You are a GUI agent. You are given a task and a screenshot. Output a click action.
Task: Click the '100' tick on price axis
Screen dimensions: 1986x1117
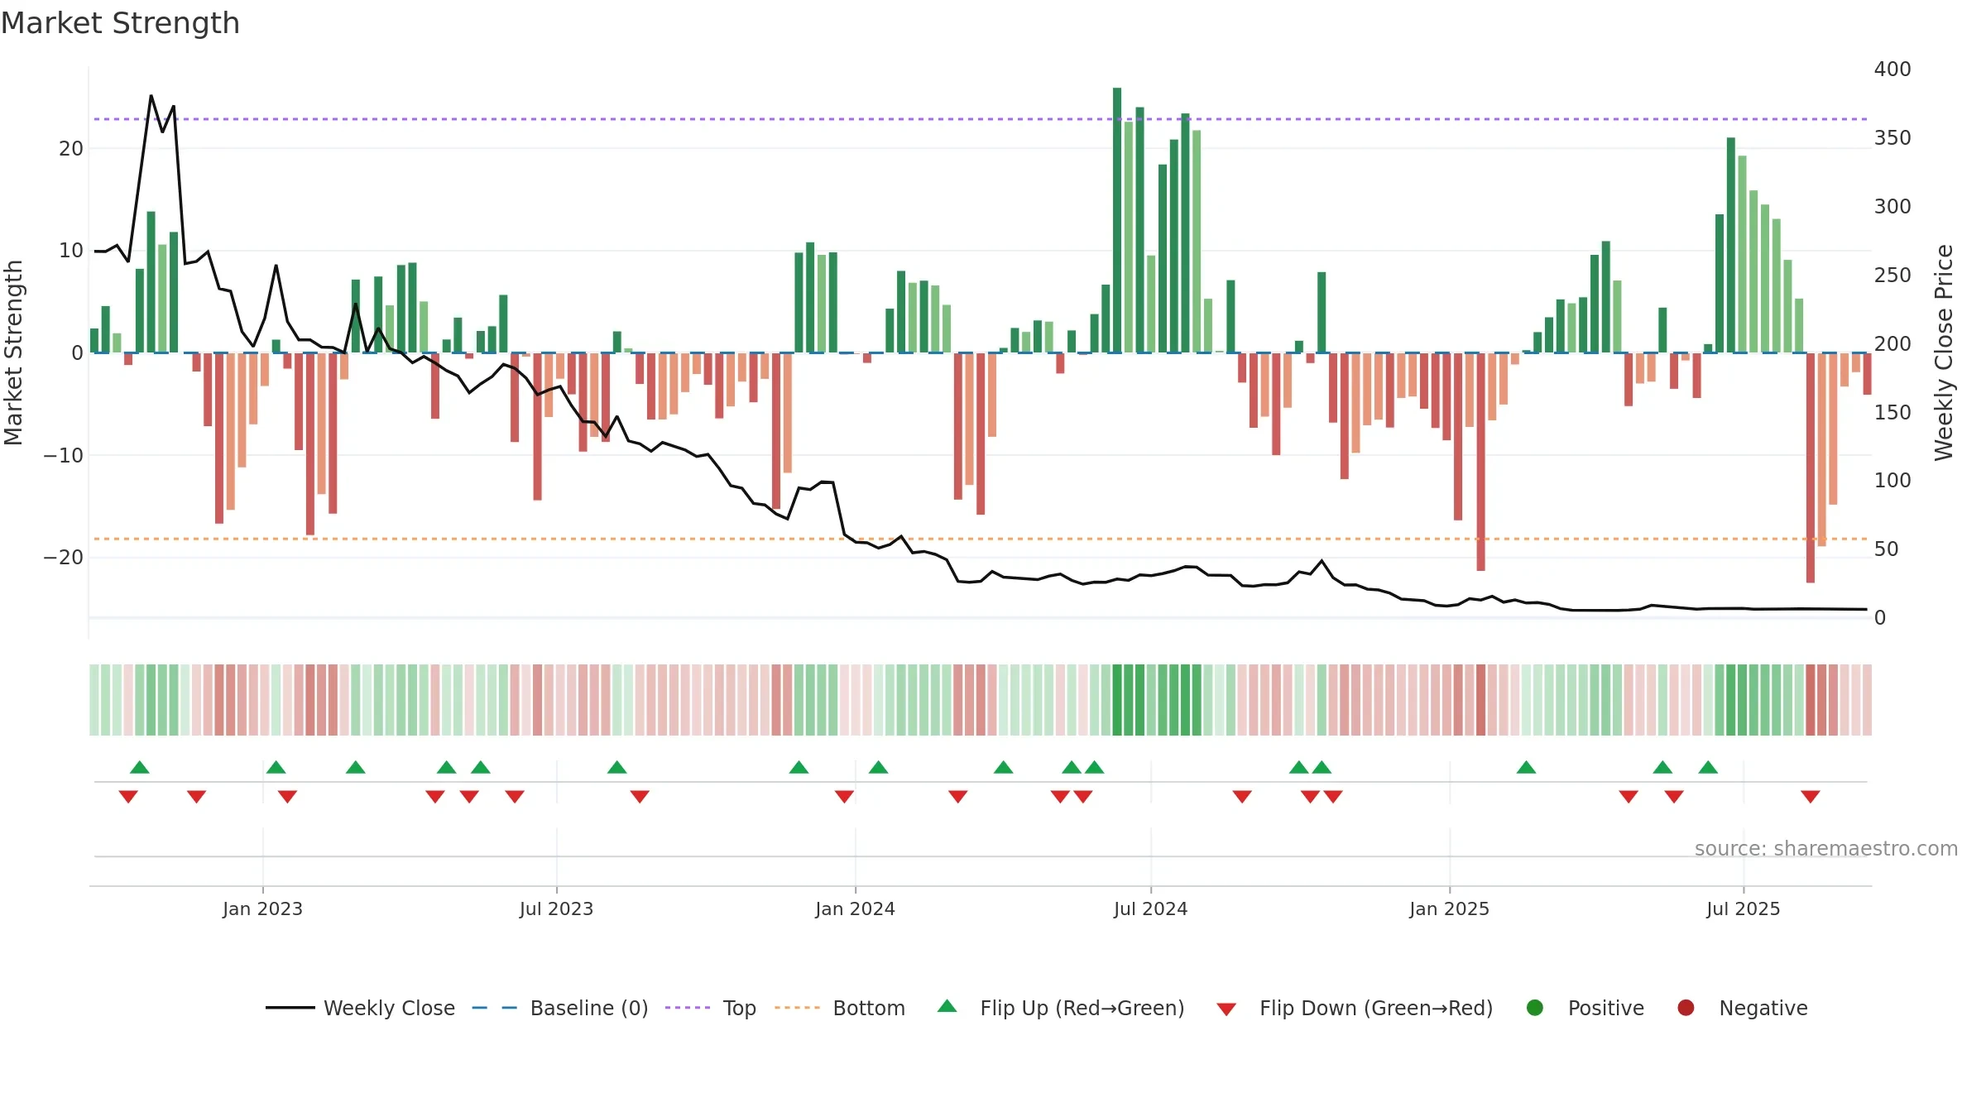coord(1892,481)
